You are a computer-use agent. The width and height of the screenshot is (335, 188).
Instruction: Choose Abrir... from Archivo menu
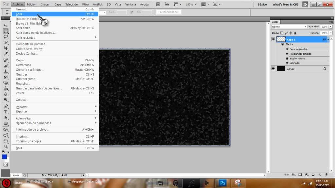(x=55, y=14)
